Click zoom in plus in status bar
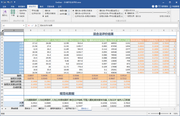Screen dimensions: 180x116 170,113
